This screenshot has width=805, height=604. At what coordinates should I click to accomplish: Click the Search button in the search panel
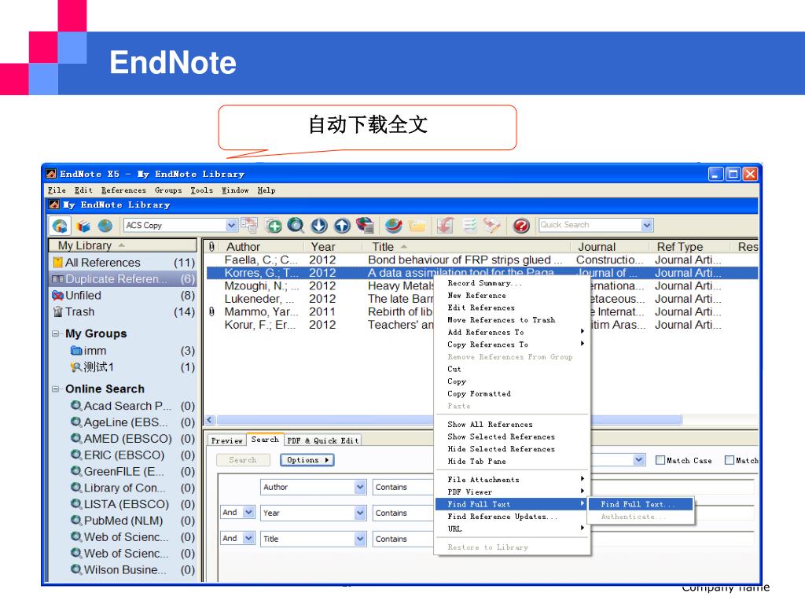coord(243,460)
